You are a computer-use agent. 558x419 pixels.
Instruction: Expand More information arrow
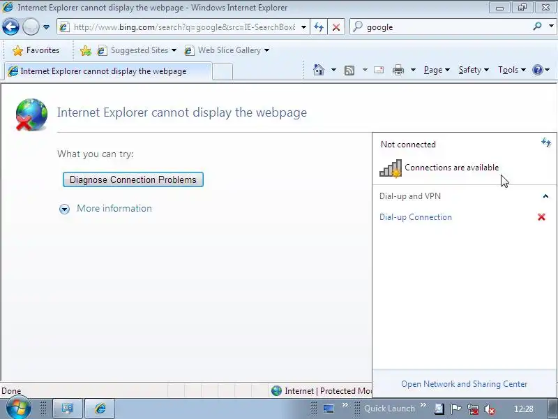(x=64, y=209)
